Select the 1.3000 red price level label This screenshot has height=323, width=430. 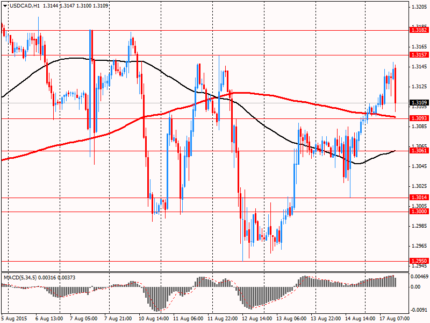click(x=419, y=211)
